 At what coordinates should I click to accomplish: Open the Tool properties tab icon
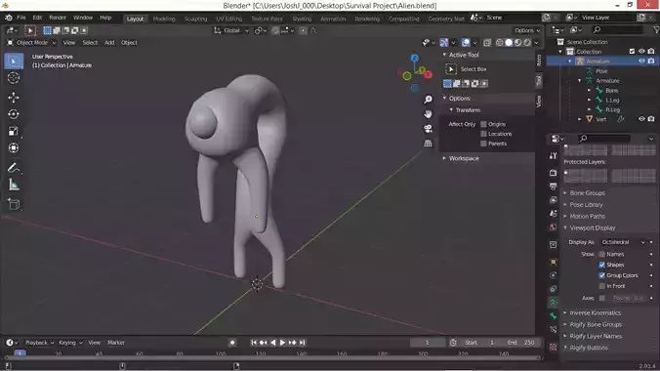coord(553,156)
